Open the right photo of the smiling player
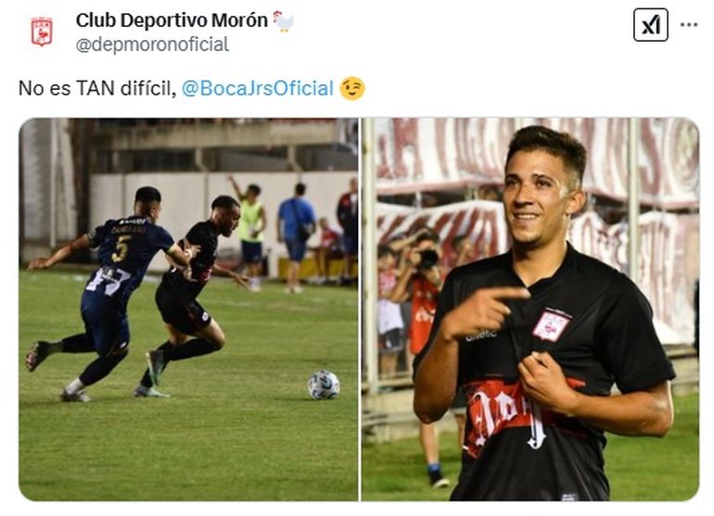Image resolution: width=714 pixels, height=516 pixels. coord(530,309)
